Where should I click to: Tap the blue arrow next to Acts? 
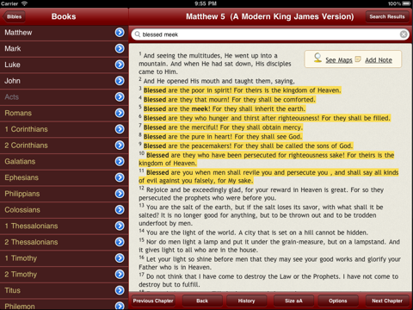[x=120, y=96]
